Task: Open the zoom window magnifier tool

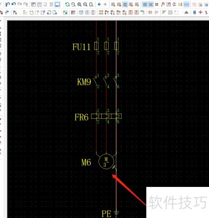Action: pyautogui.click(x=73, y=4)
